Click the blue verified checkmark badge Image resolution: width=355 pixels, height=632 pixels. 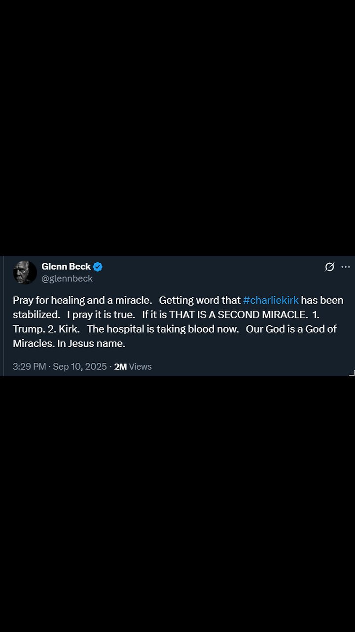pos(98,267)
